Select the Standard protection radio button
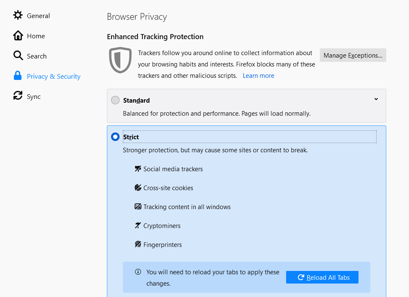The height and width of the screenshot is (297, 409). (x=115, y=100)
